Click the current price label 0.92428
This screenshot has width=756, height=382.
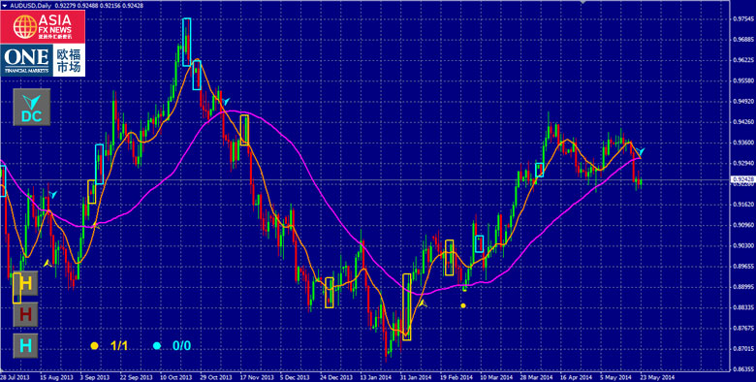(743, 179)
